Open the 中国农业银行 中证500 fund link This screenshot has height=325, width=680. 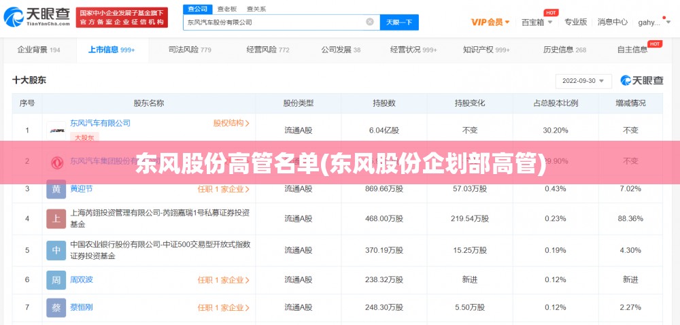point(160,250)
